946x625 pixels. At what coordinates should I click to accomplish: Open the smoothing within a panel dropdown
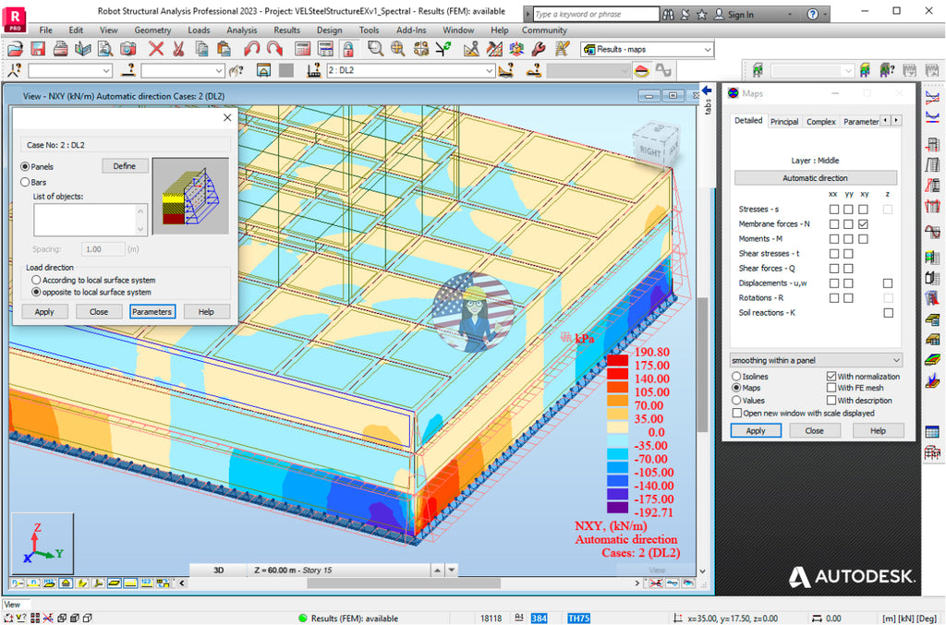(x=816, y=359)
